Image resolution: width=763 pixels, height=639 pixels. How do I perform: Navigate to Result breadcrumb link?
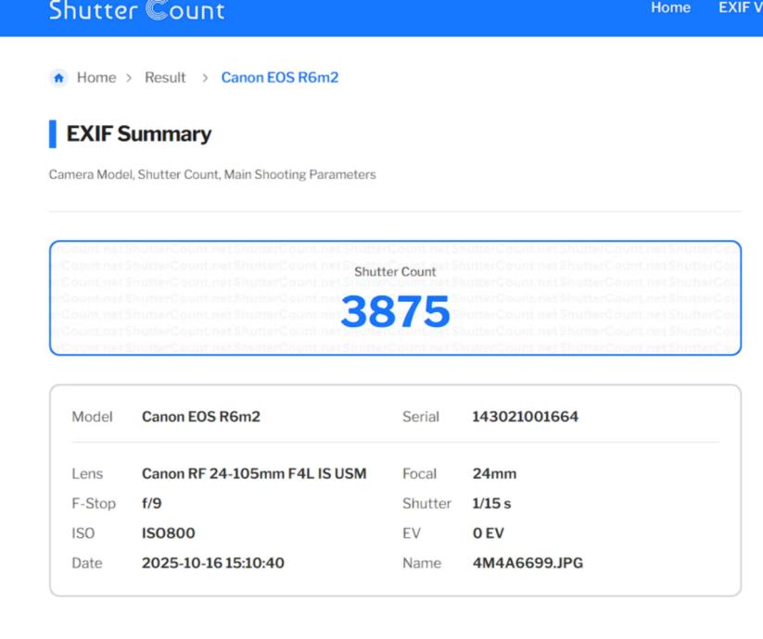(165, 78)
